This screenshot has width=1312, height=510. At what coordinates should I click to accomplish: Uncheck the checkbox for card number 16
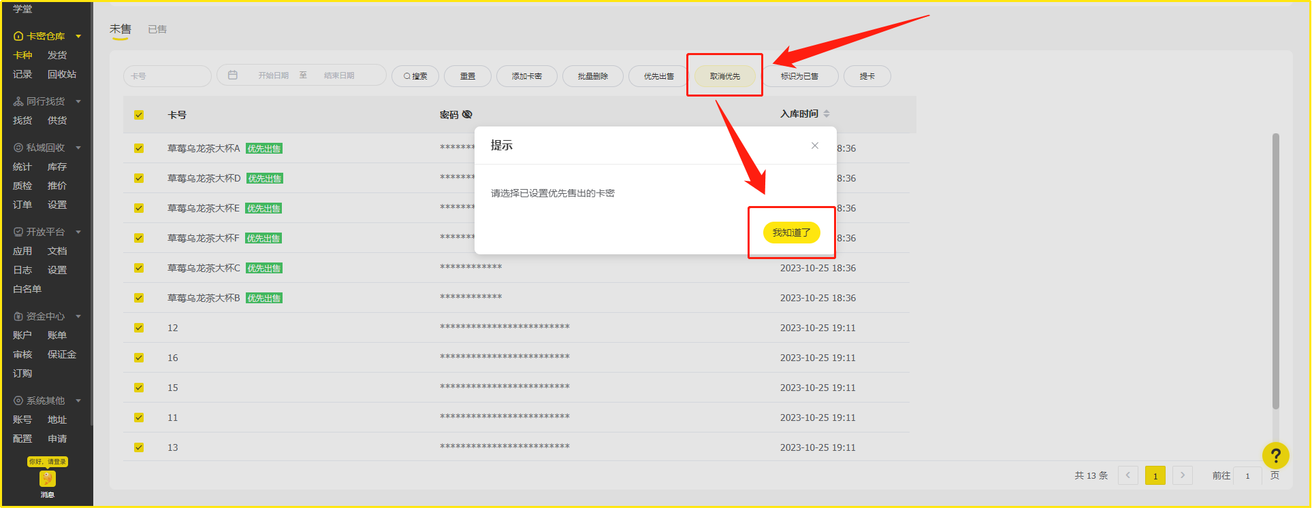coord(139,358)
